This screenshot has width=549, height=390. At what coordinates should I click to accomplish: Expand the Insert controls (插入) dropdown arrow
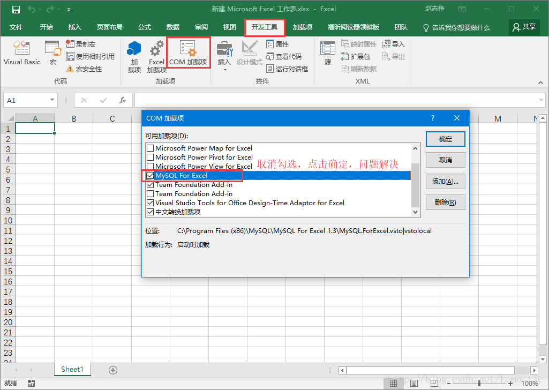[225, 70]
